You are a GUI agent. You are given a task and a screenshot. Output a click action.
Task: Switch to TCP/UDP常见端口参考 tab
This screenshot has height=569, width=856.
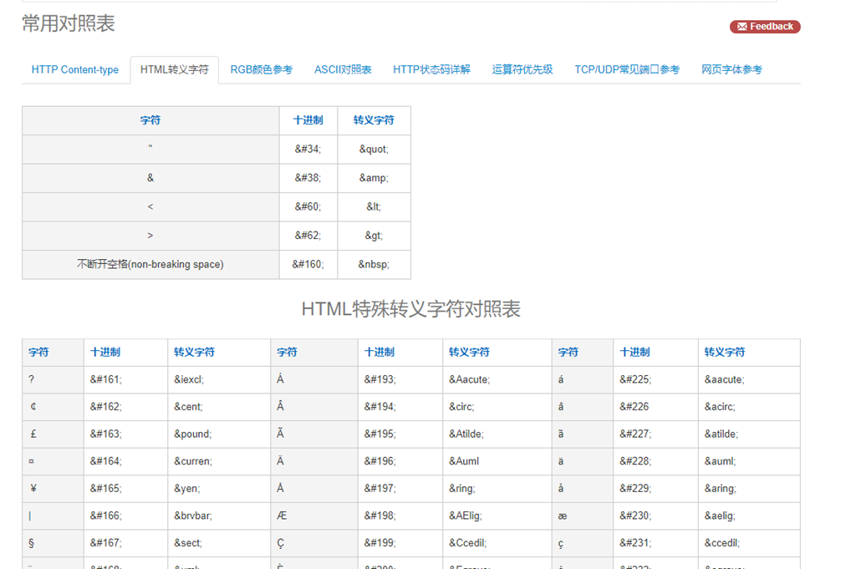point(627,70)
